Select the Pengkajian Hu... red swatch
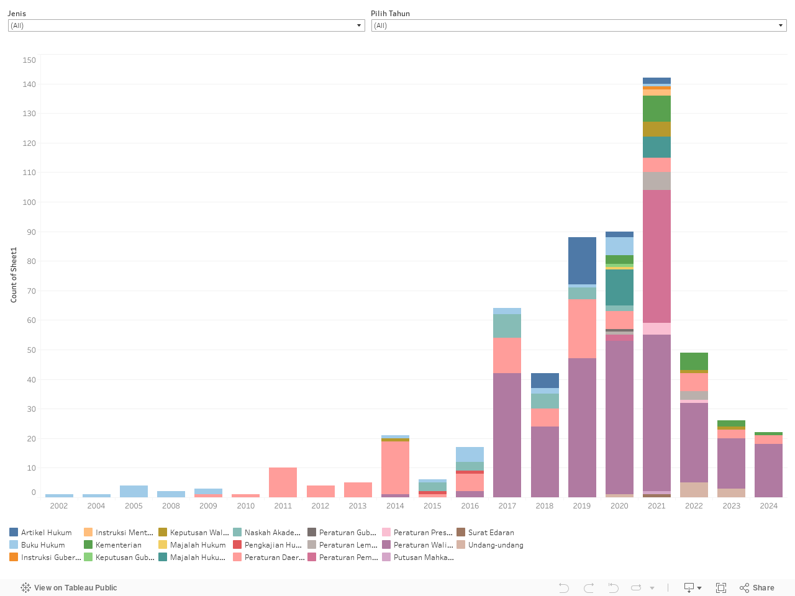The image size is (795, 596). point(237,544)
